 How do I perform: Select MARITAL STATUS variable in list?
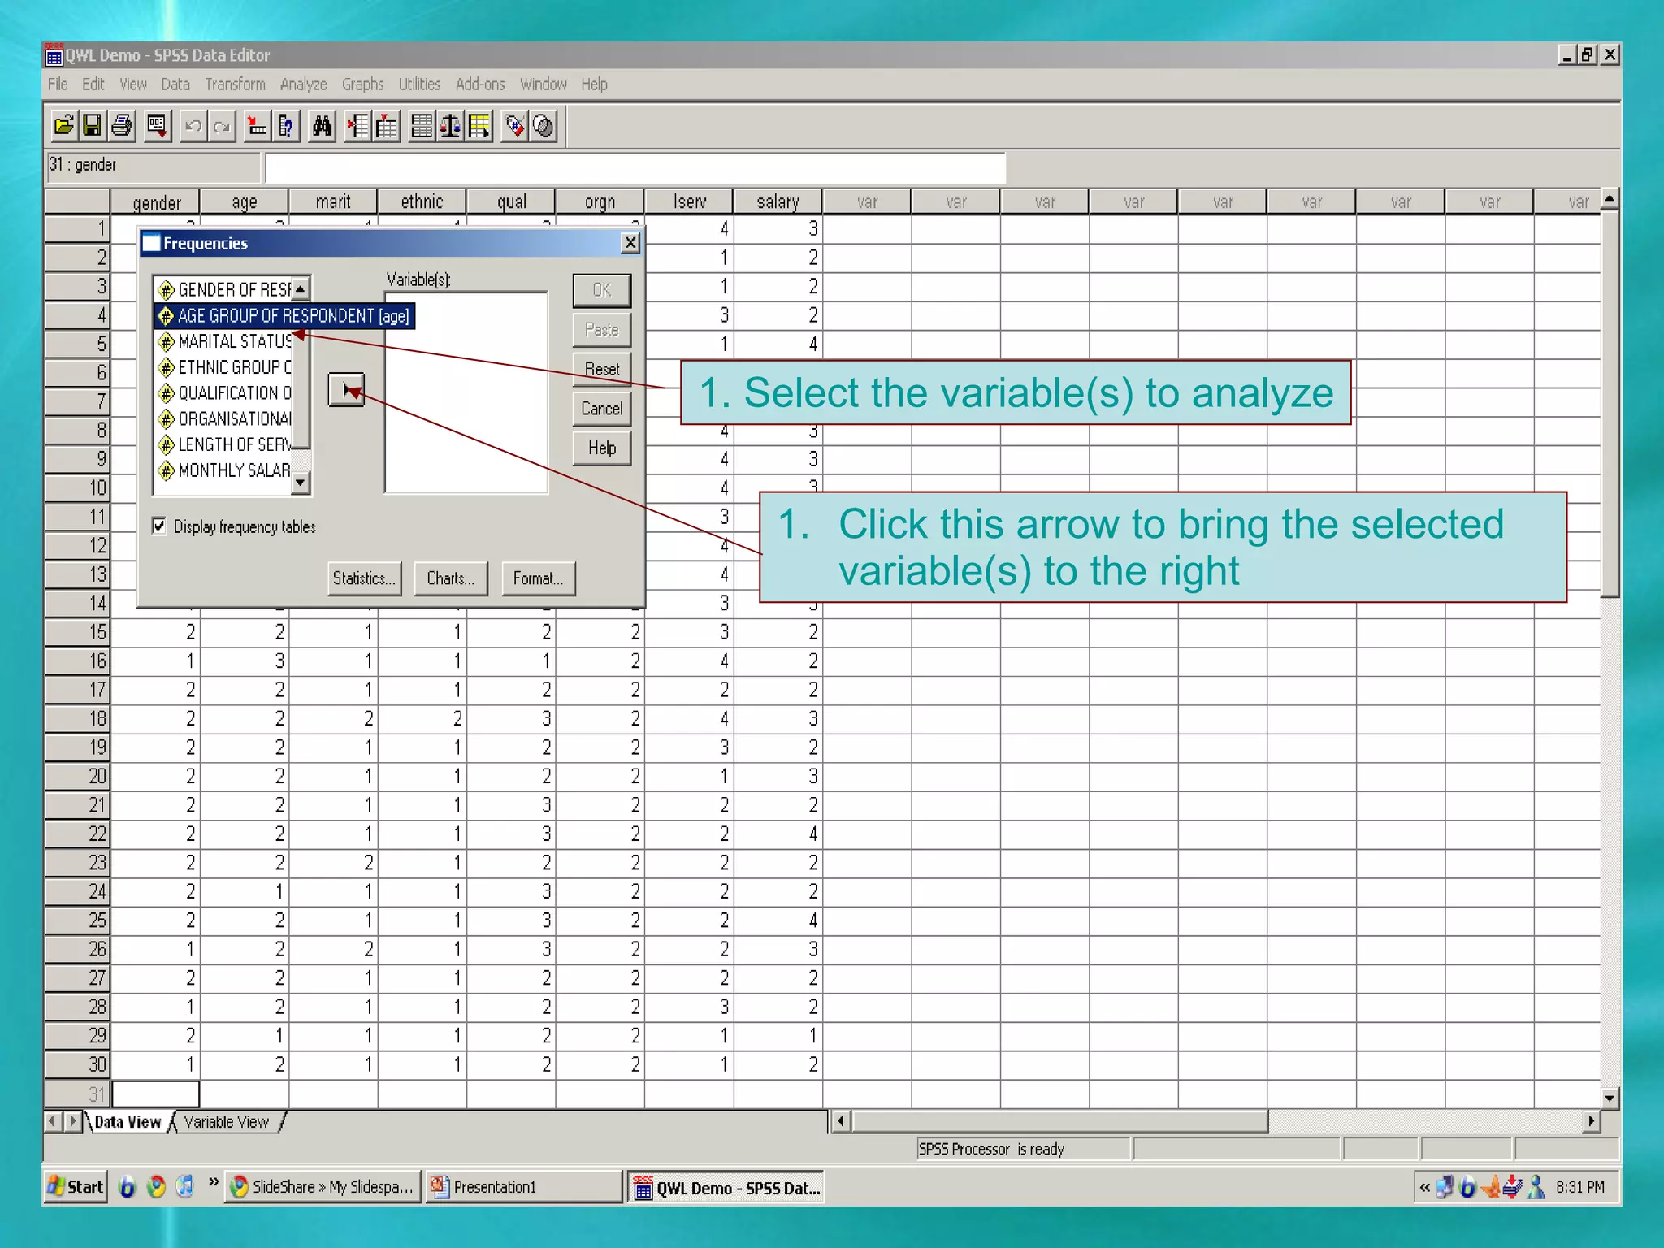pos(224,341)
